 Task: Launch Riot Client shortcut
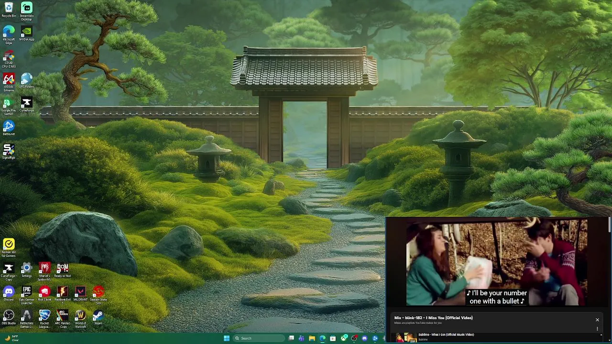click(x=44, y=293)
